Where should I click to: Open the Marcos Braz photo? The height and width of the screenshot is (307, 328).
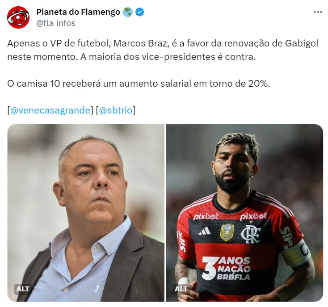pos(86,213)
